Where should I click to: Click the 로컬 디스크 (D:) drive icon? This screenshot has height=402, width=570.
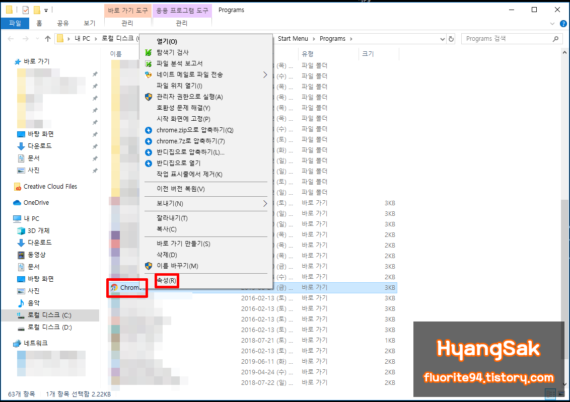pyautogui.click(x=21, y=328)
